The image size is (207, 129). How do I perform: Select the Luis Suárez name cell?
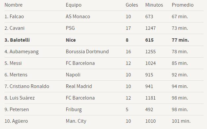click(20, 98)
